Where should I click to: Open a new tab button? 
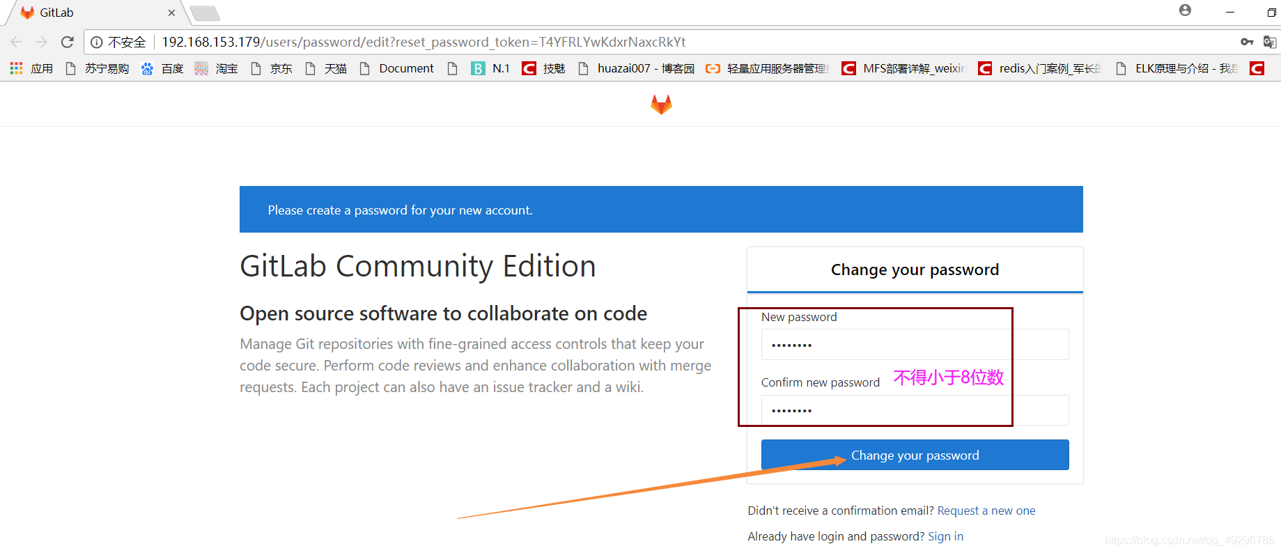(x=205, y=13)
